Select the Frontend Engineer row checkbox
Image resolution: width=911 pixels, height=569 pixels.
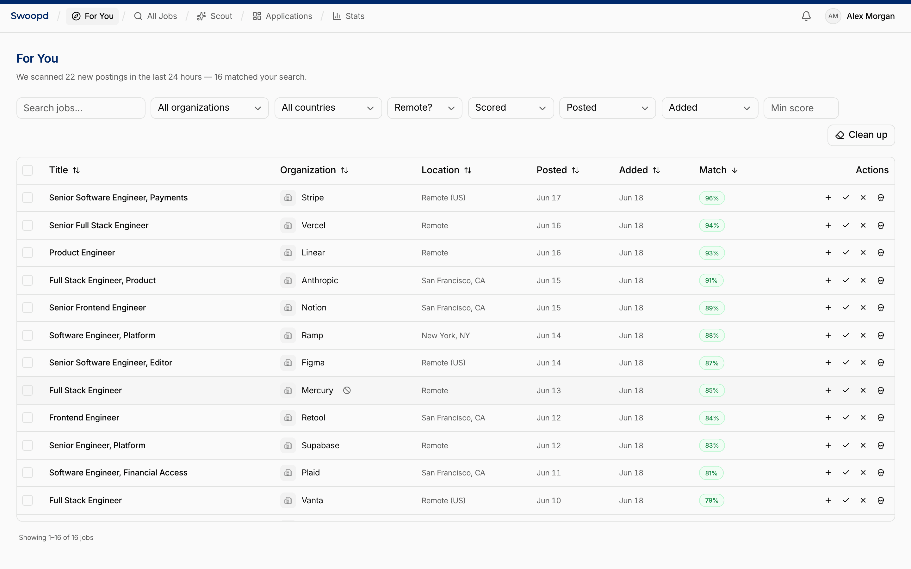pos(28,417)
